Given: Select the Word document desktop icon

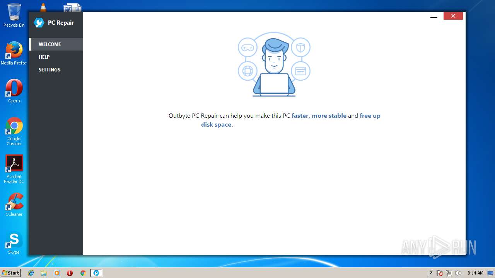Looking at the screenshot, I should click(x=72, y=7).
